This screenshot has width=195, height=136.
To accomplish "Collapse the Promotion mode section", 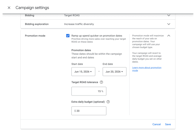I will click(x=168, y=36).
